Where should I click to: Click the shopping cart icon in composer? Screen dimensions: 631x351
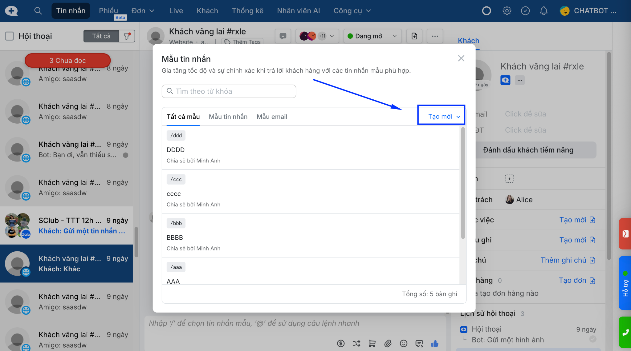(x=372, y=343)
